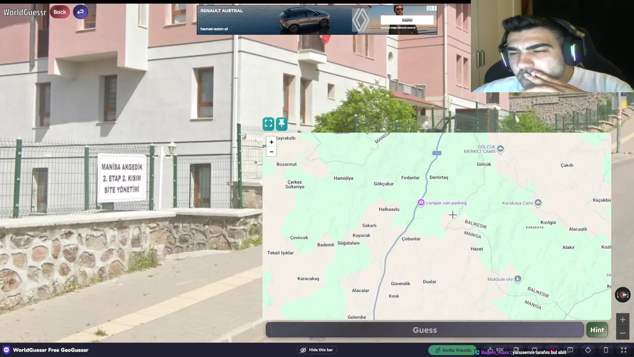Image resolution: width=634 pixels, height=357 pixels.
Task: Click Gökçukur on the map
Action: tap(383, 184)
